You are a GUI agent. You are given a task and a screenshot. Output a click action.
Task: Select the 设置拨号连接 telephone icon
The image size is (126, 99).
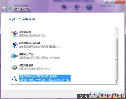point(15,67)
